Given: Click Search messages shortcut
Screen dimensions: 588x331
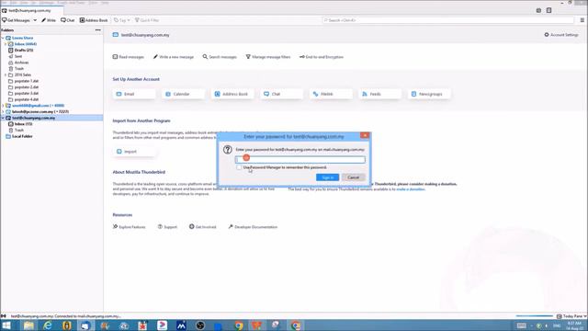Looking at the screenshot, I should pyautogui.click(x=220, y=57).
